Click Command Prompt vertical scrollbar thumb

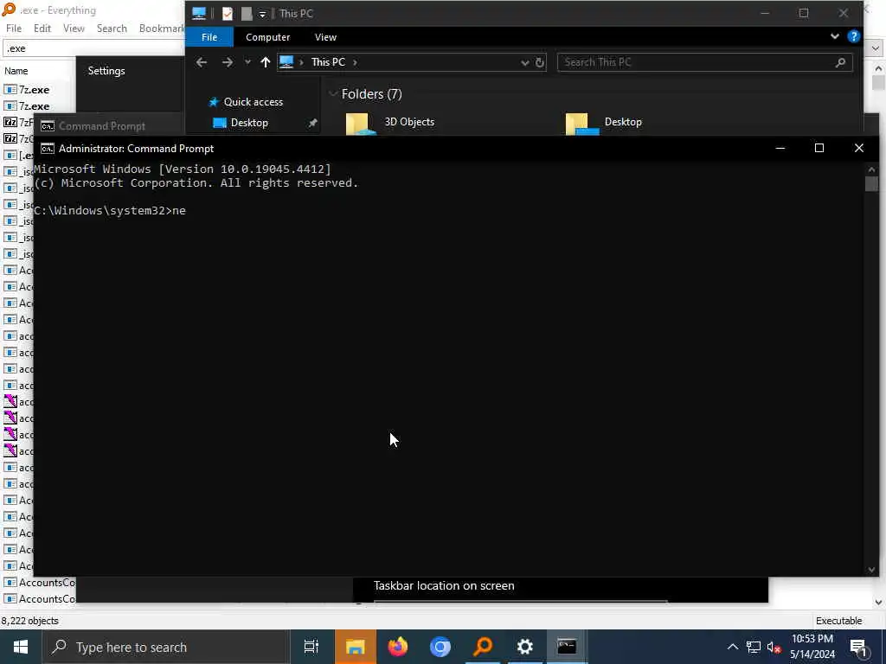coord(871,183)
